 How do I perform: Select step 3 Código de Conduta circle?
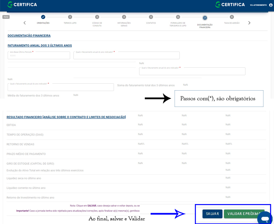click(97, 17)
